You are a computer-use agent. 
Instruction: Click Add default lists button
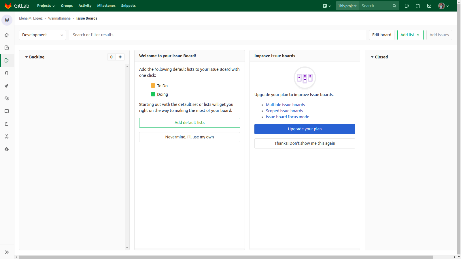(x=190, y=123)
